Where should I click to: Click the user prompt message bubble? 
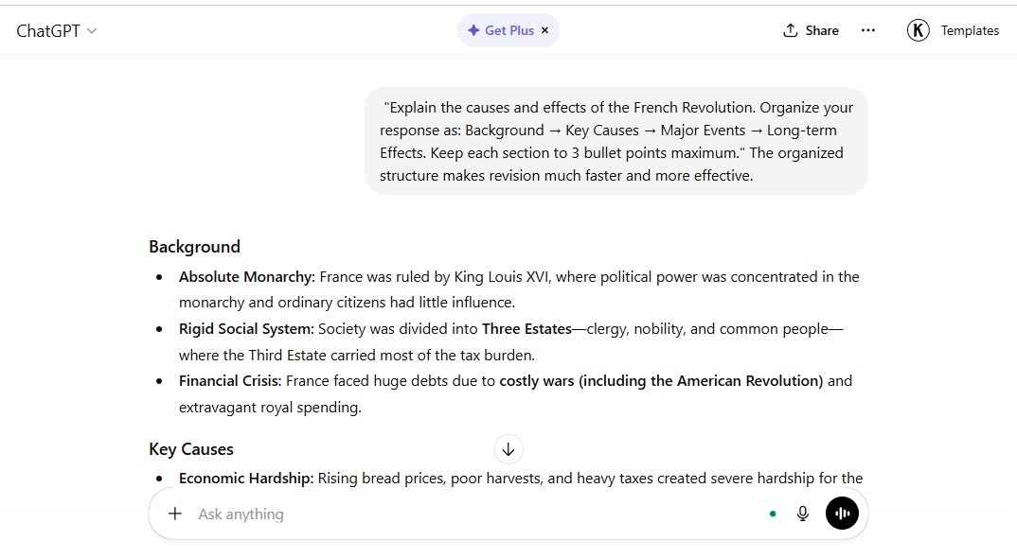click(x=616, y=141)
